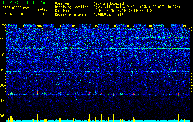Screen dimensions: 193x122
Task: Click the Receiving antenna label
Action: 71,14
